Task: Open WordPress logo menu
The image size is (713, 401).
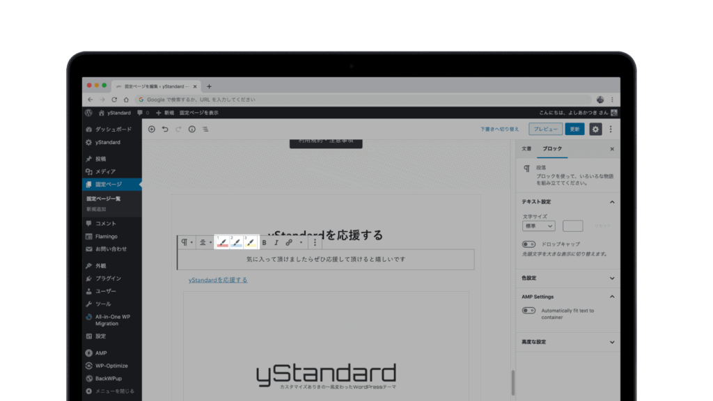Action: click(88, 113)
